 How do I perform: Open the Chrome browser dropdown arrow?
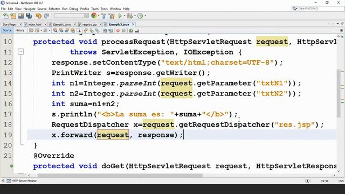click(98, 16)
